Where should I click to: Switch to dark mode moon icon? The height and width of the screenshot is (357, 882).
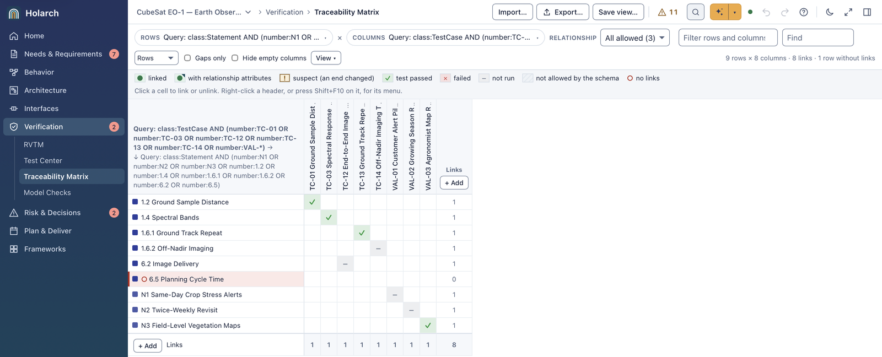coord(830,12)
